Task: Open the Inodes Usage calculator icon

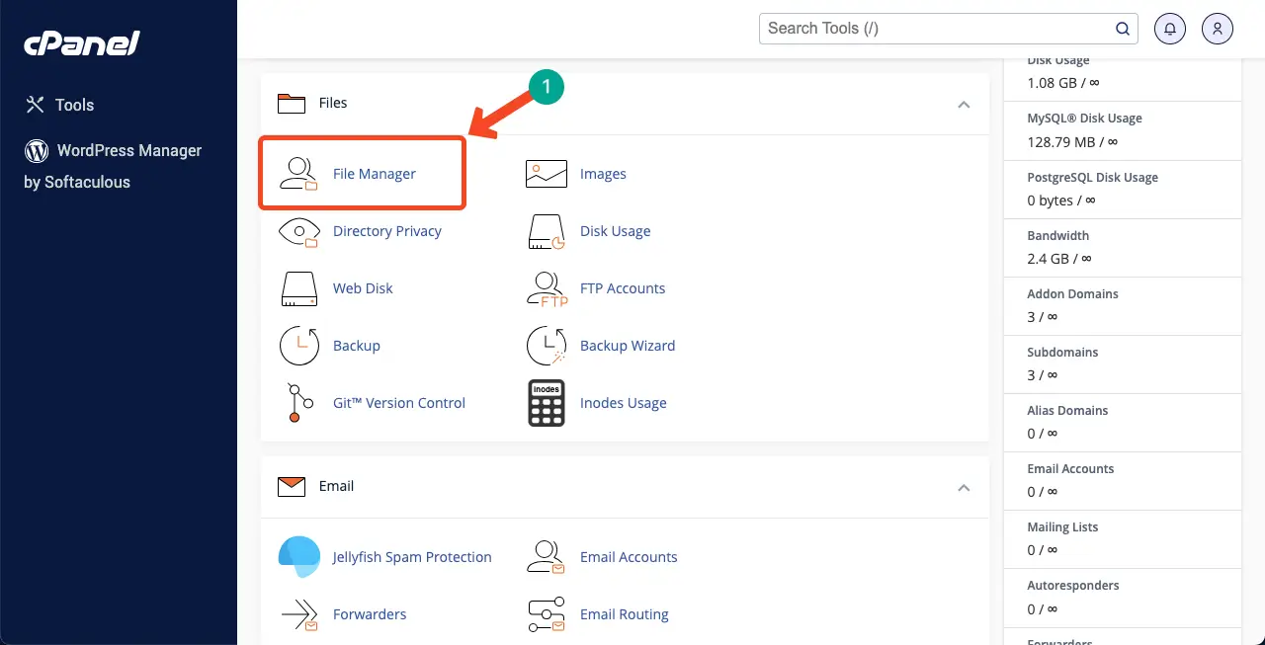Action: point(546,403)
